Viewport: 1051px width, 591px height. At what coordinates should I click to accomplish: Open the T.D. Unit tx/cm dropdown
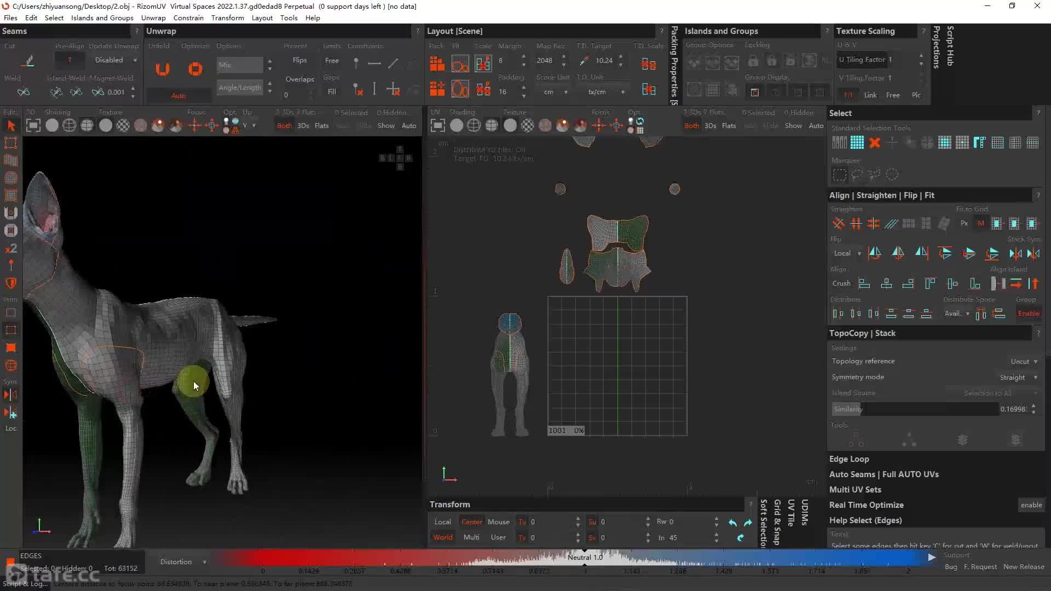click(605, 92)
